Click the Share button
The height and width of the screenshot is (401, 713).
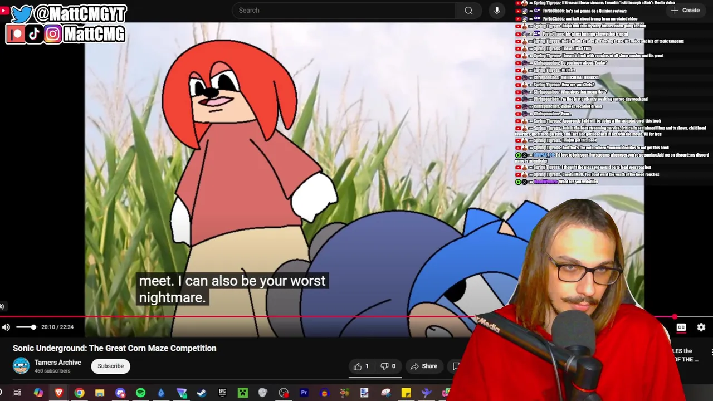(x=423, y=366)
